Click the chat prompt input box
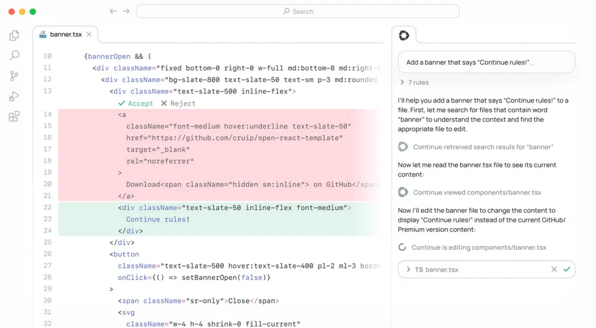 486,62
